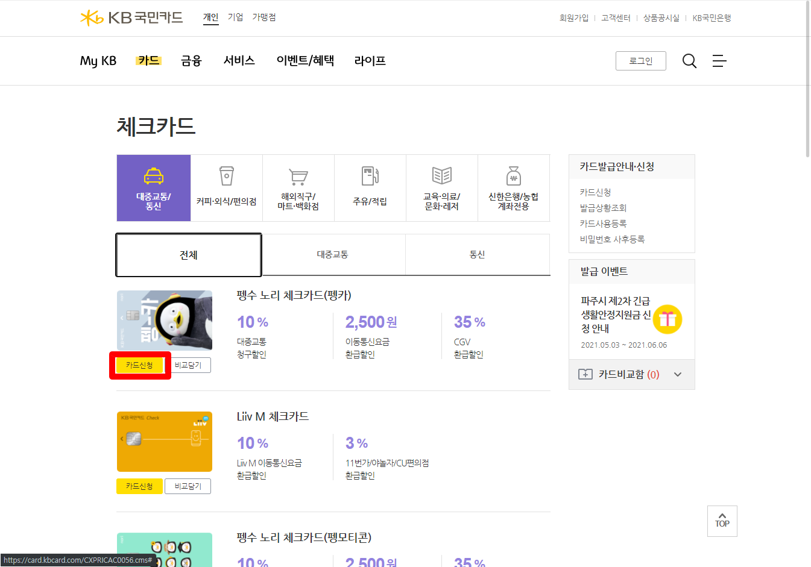Image resolution: width=811 pixels, height=567 pixels.
Task: Switch to the 전체 tab
Action: click(x=189, y=255)
